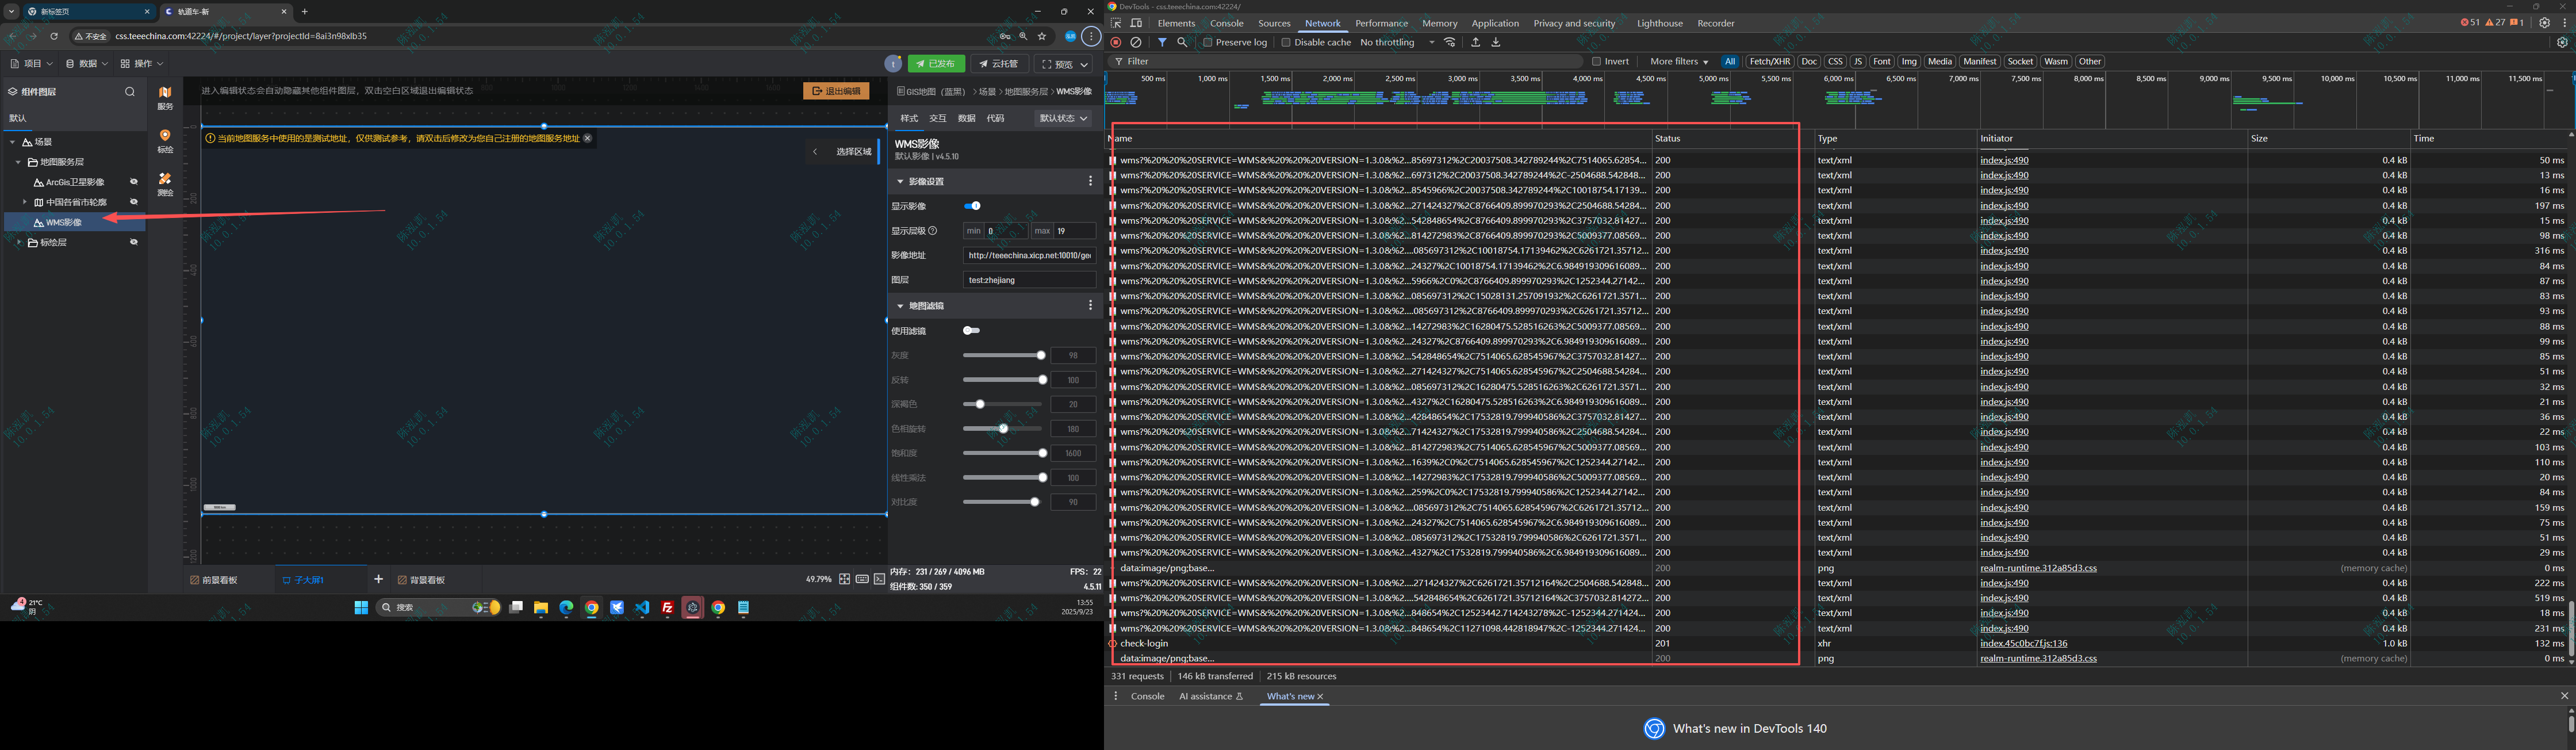This screenshot has height=750, width=2576.
Task: Expand the 中国各省市轮廓 tree node
Action: click(25, 202)
